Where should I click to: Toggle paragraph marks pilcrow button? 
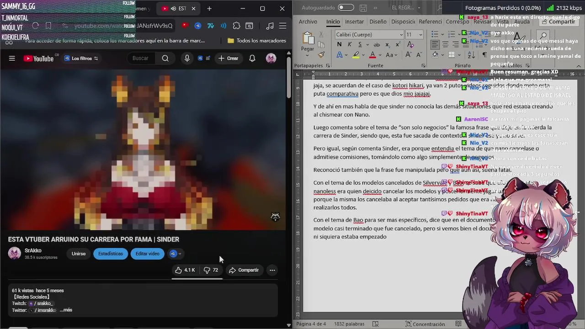coord(484,55)
